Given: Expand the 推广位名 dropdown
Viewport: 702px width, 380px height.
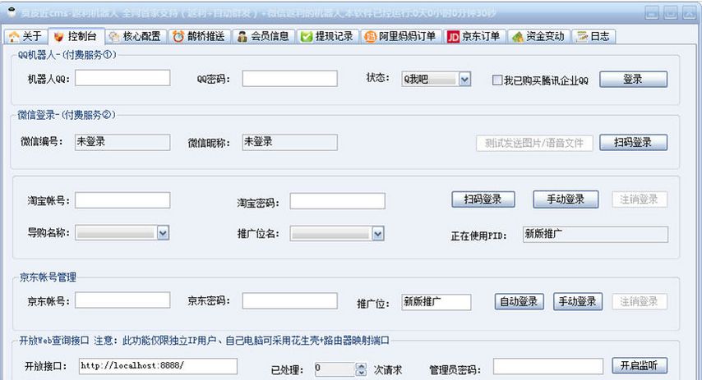Looking at the screenshot, I should (x=378, y=233).
